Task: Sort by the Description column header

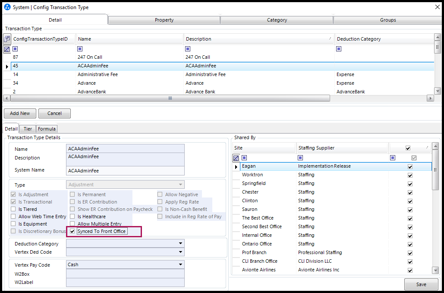Action: point(259,39)
